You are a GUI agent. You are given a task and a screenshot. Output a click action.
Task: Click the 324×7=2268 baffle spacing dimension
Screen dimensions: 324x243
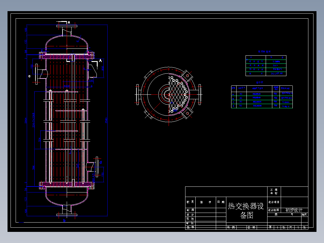(x=33, y=120)
